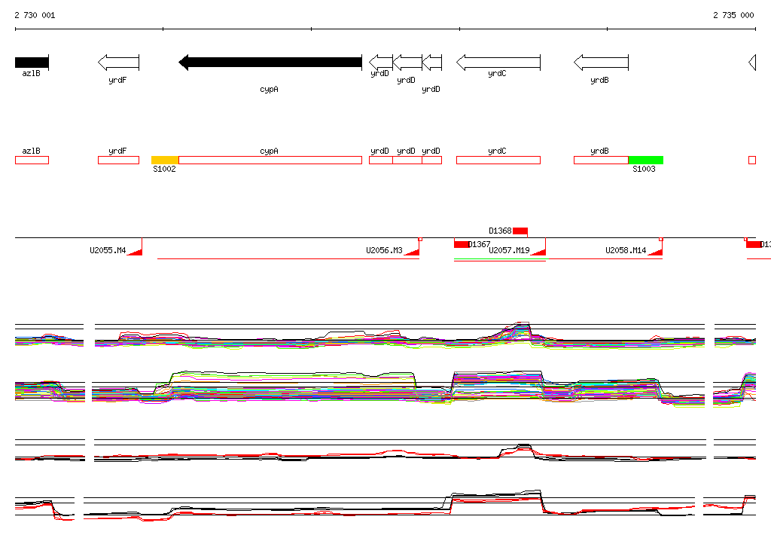Click the azlB label under the black arrow
Viewport: 771px width, 538px height.
(31, 73)
